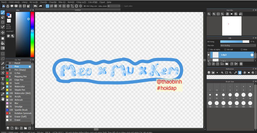The image size is (257, 133).
Task: Select the Lasso selection tool
Action: click(3, 59)
